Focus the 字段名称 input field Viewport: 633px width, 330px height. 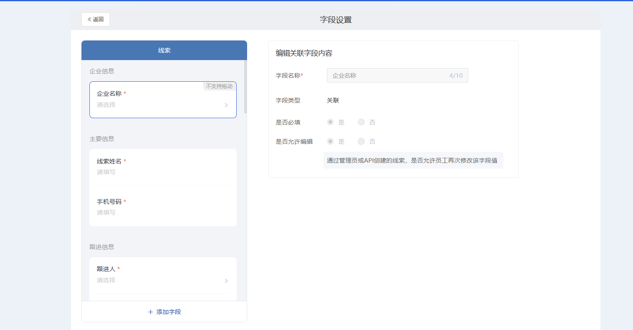click(x=397, y=75)
